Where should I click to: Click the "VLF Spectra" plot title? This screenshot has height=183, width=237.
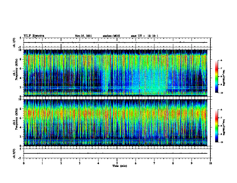34,36
